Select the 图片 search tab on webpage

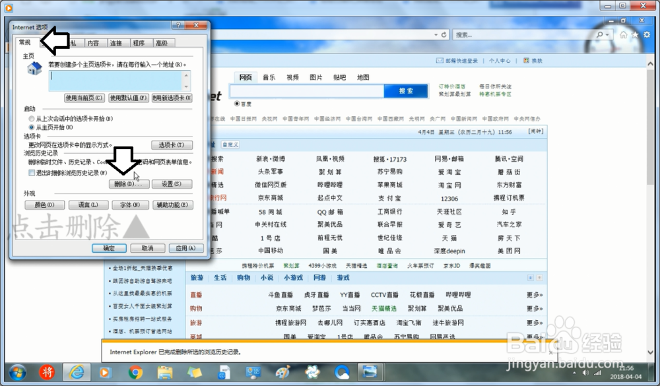click(x=316, y=77)
